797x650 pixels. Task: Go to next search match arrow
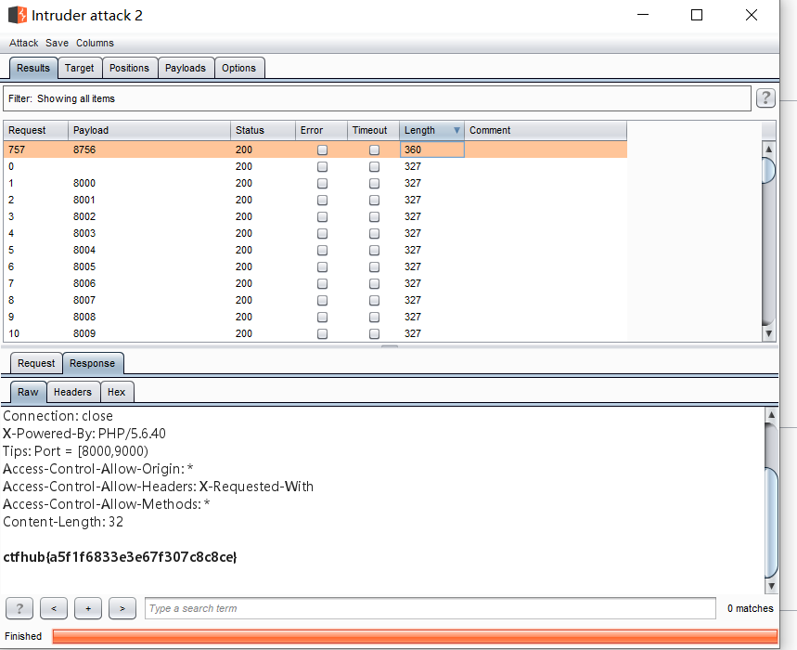(122, 608)
